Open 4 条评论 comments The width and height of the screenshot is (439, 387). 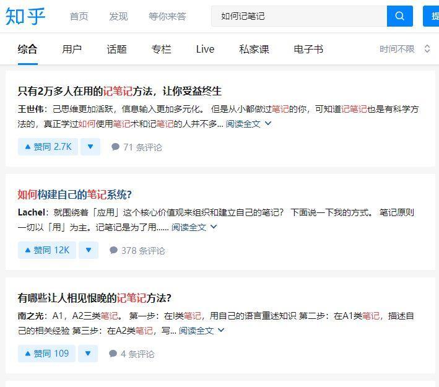[x=131, y=354]
